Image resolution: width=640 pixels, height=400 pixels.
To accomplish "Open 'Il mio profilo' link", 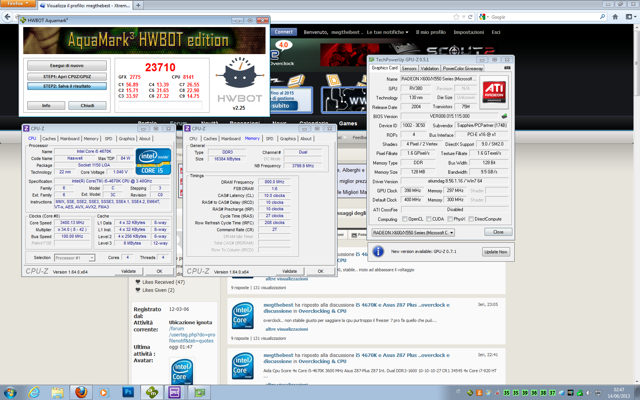I will [x=430, y=32].
